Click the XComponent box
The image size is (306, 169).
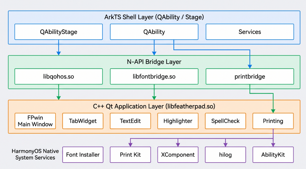pyautogui.click(x=178, y=155)
